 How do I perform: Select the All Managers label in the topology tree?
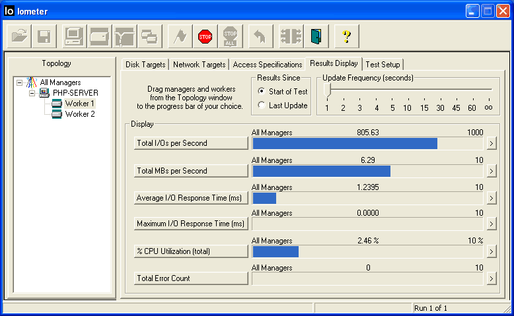point(60,82)
